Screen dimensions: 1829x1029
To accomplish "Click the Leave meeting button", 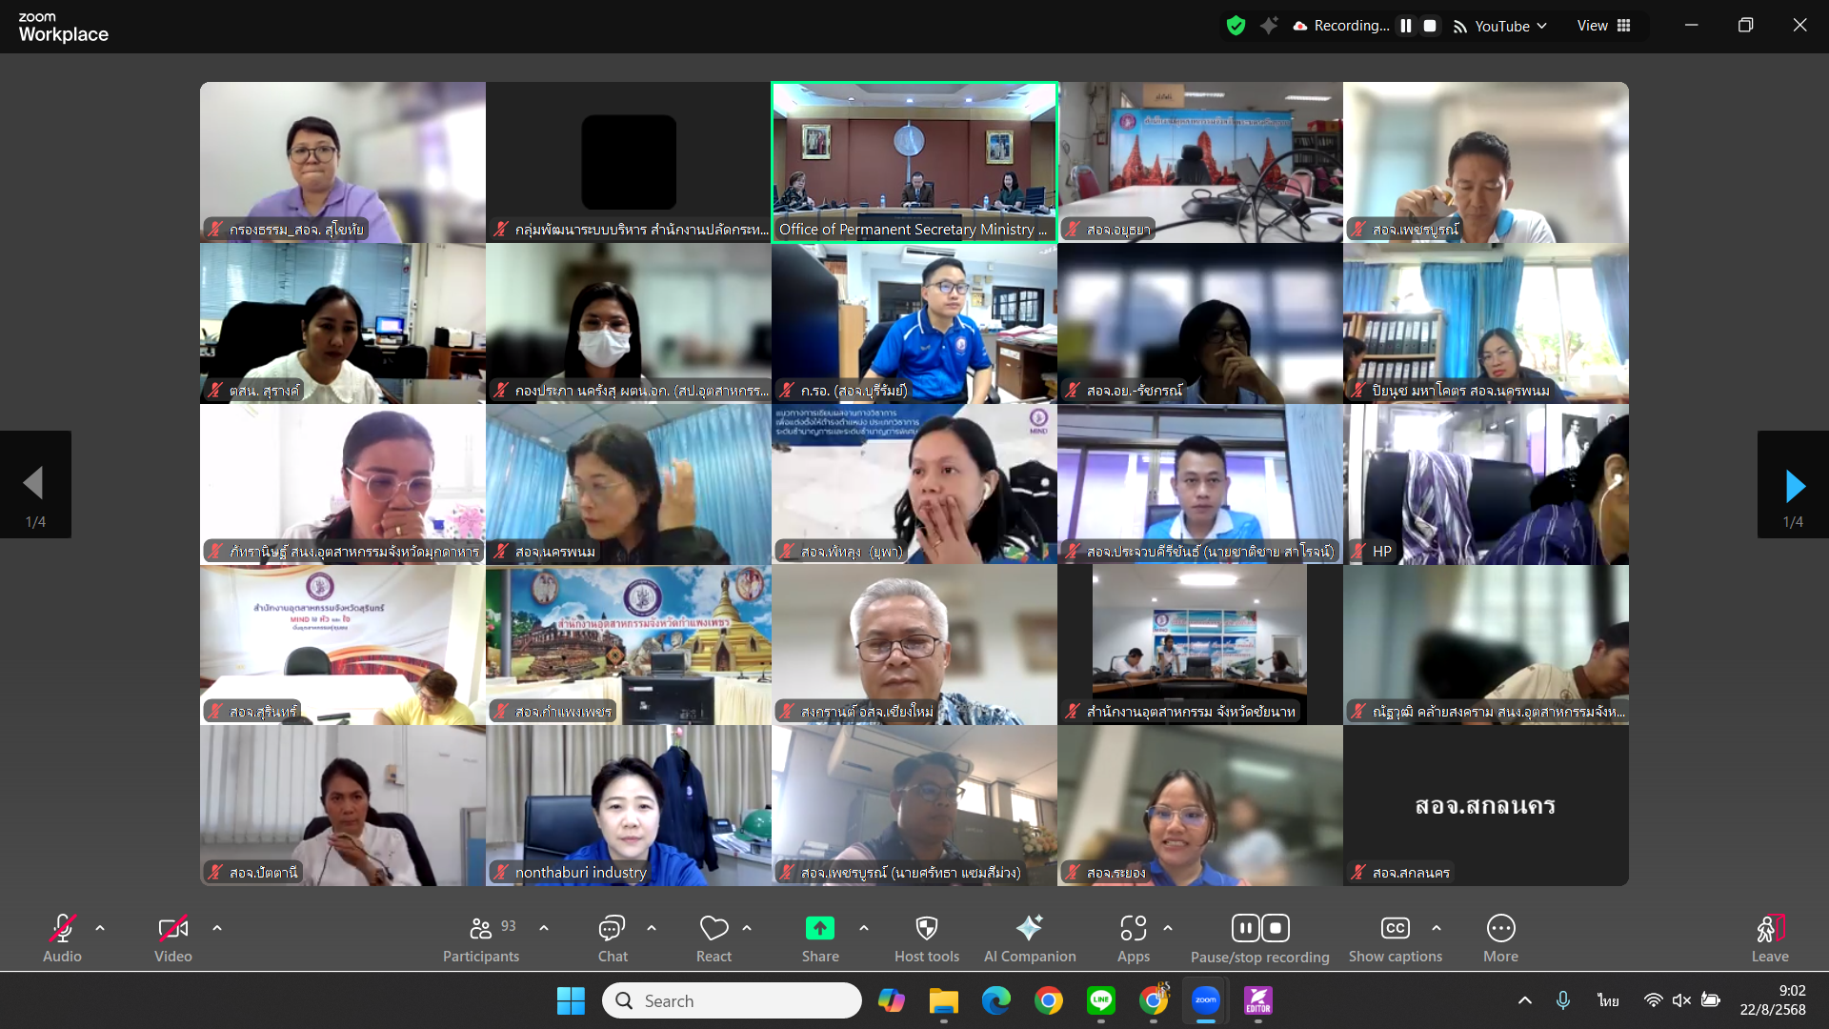I will click(x=1769, y=929).
